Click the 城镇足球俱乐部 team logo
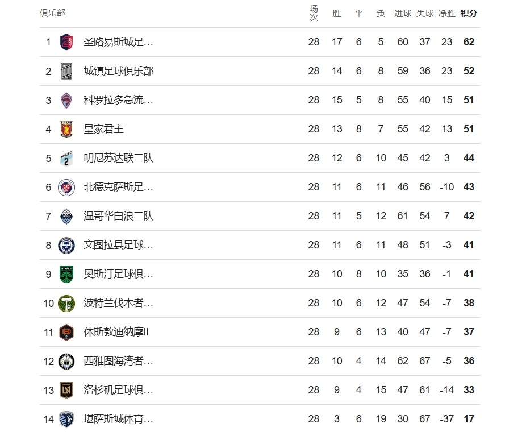 [66, 71]
